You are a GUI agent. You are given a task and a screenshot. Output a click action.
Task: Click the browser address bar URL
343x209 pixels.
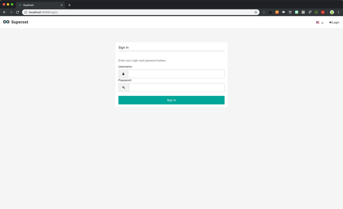(43, 12)
